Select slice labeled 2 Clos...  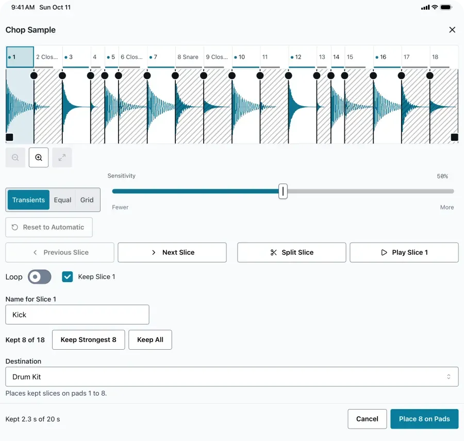click(48, 57)
